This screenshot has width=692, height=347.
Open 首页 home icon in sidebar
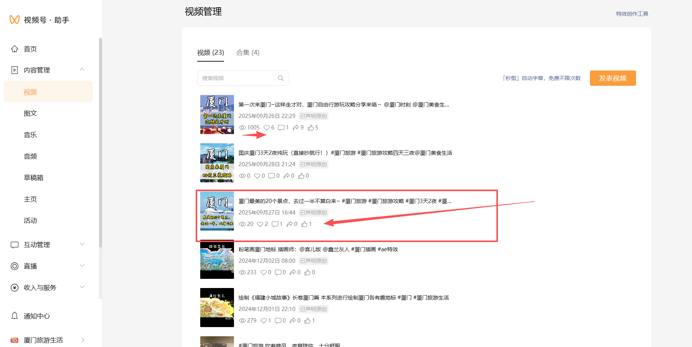(15, 49)
